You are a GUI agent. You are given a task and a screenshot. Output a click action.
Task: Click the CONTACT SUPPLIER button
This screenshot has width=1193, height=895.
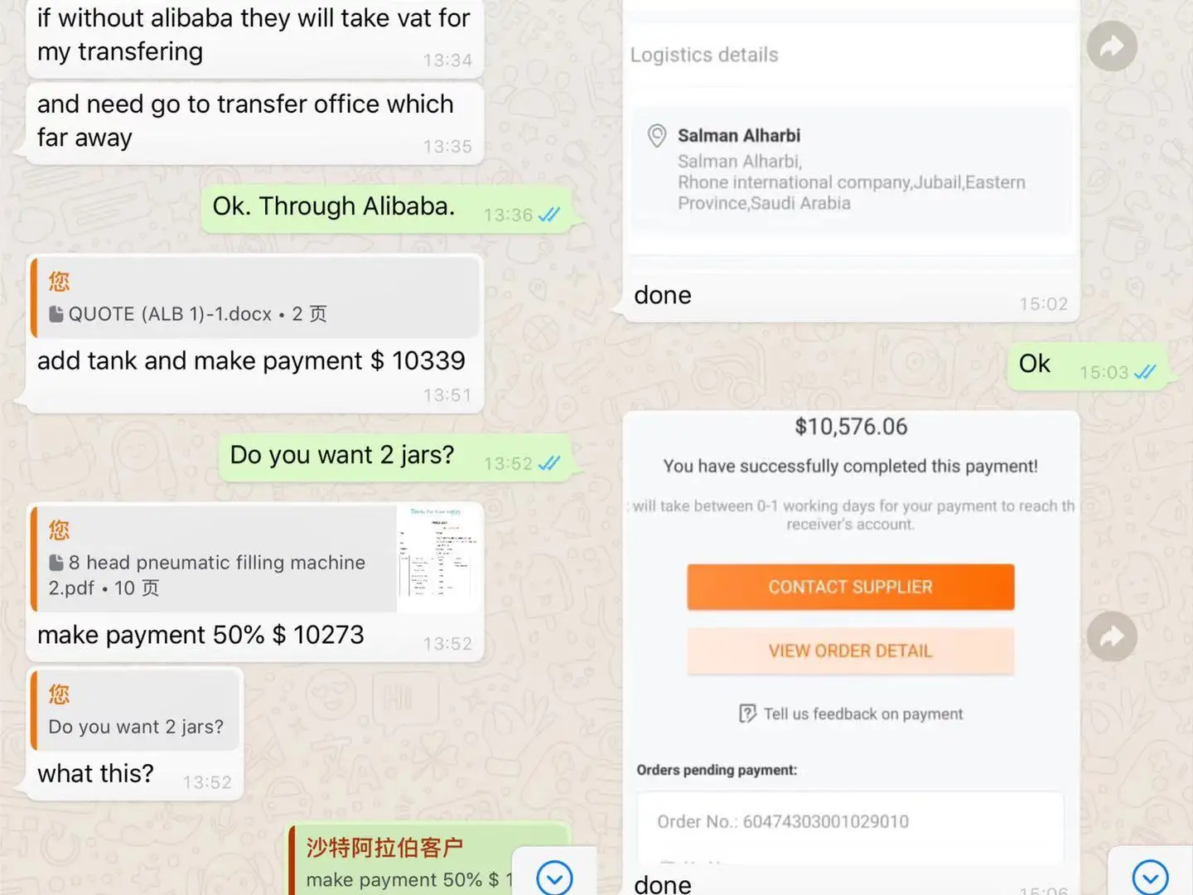click(x=850, y=587)
